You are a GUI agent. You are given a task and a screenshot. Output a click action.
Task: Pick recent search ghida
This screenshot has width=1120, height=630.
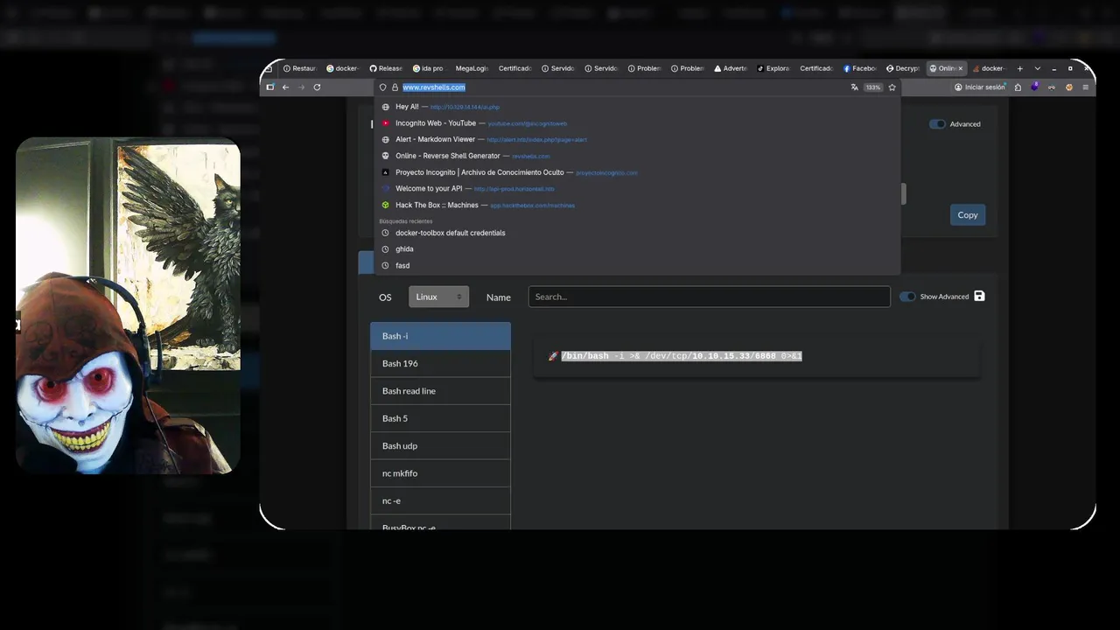[637, 249]
